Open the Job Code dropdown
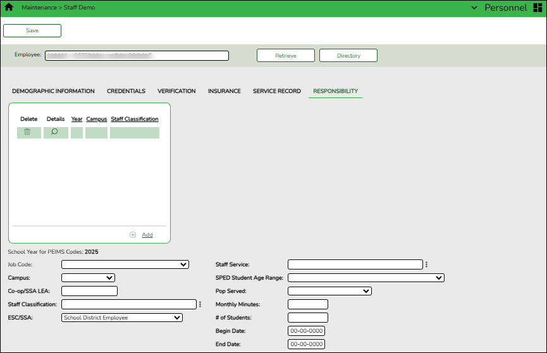The height and width of the screenshot is (353, 547). tap(125, 264)
